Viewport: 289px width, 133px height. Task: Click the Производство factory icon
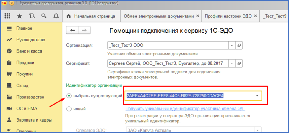coord(9,97)
